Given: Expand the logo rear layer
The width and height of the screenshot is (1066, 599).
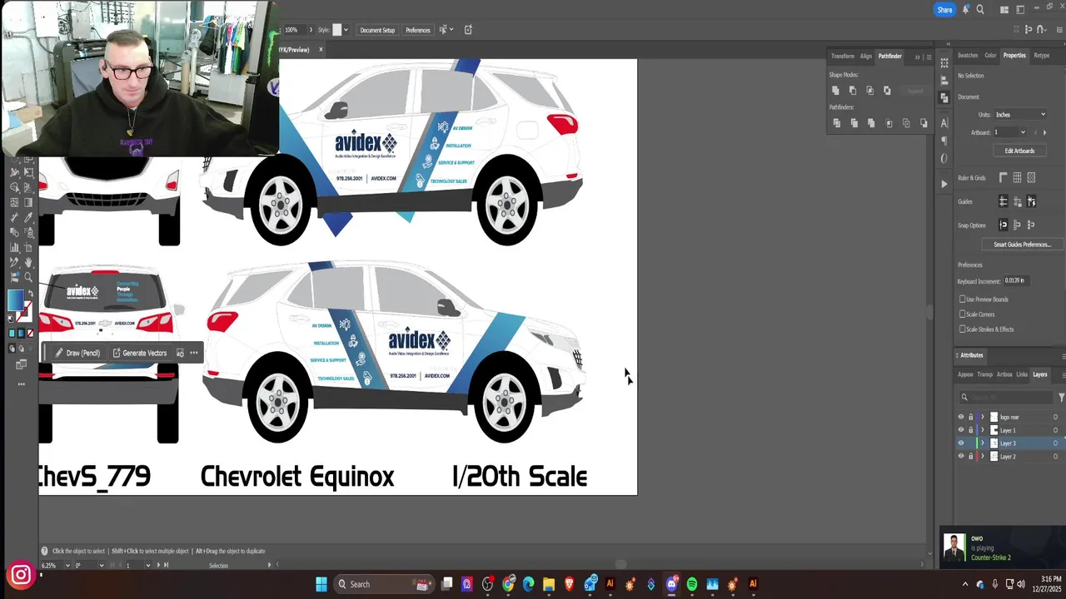Looking at the screenshot, I should click(983, 417).
